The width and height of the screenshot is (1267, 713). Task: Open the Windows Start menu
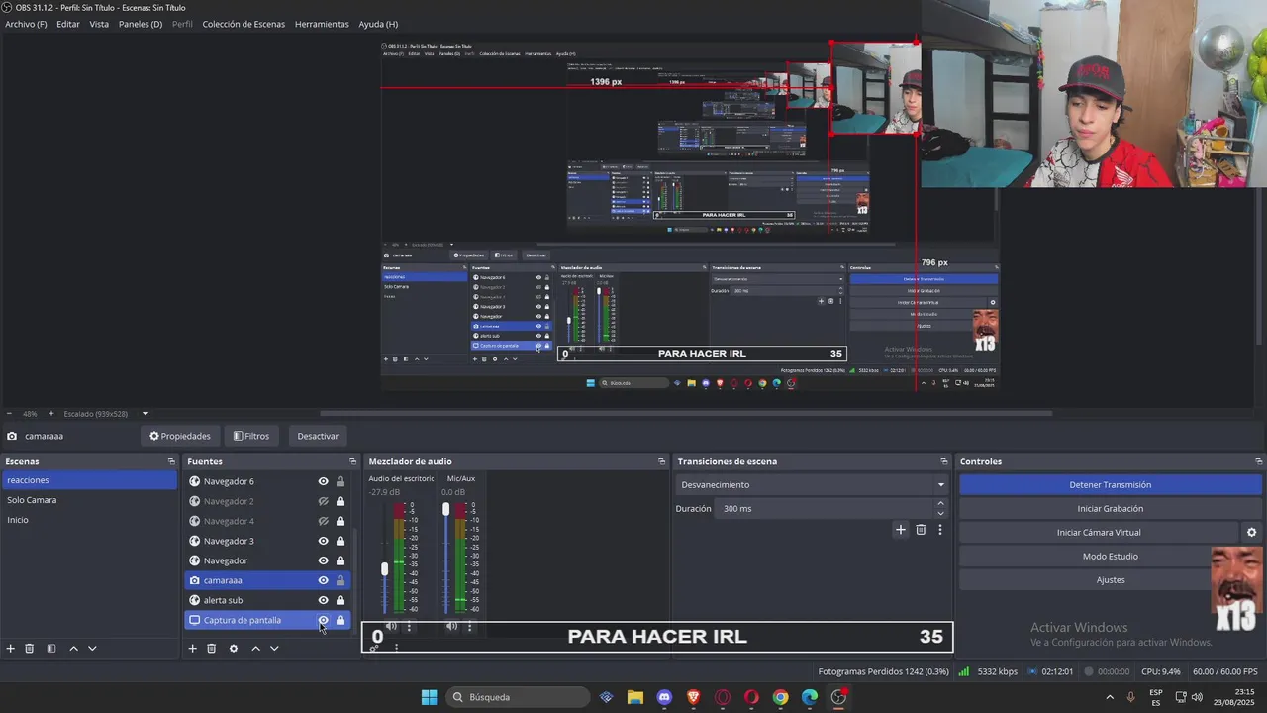(430, 697)
